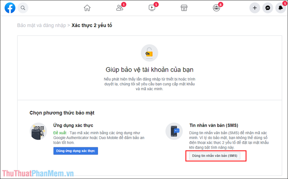Image resolution: width=288 pixels, height=179 pixels.
Task: Click 'Giúp bảo vệ tài khoản của bạn' heading
Action: point(149,70)
